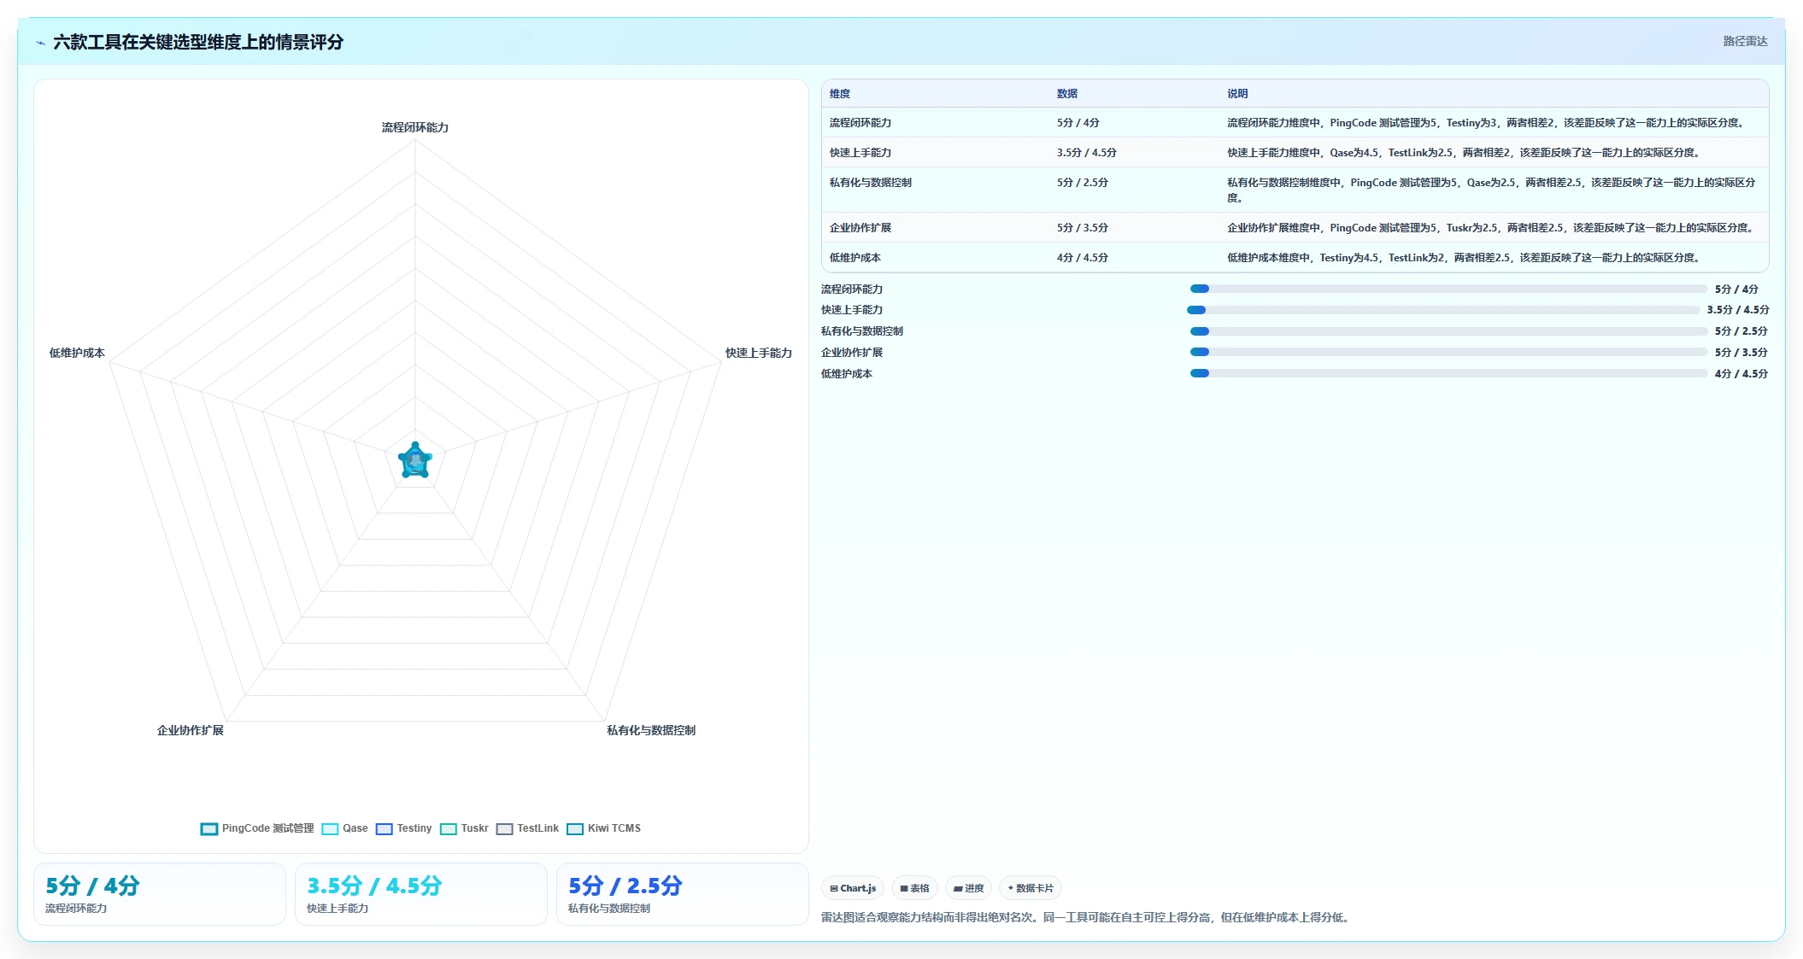Screen dimensions: 1803x959
Task: Click table value 5分 / 4分
Action: [x=1078, y=123]
